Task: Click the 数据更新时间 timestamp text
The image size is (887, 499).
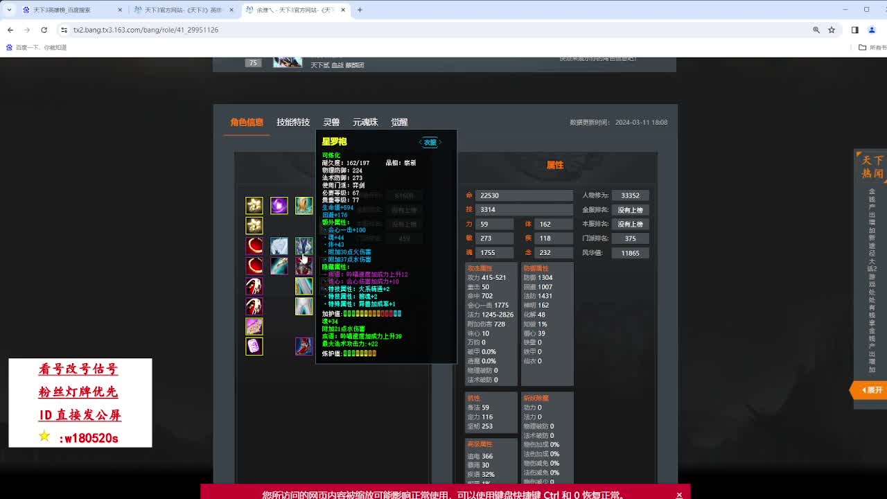Action: pyautogui.click(x=618, y=122)
